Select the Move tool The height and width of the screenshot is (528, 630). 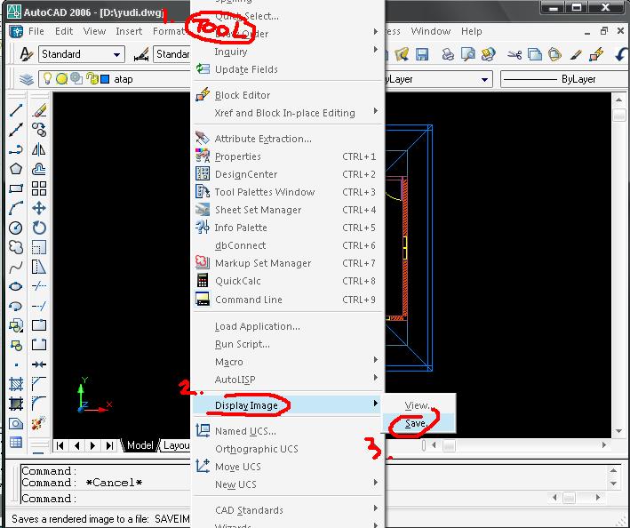39,208
